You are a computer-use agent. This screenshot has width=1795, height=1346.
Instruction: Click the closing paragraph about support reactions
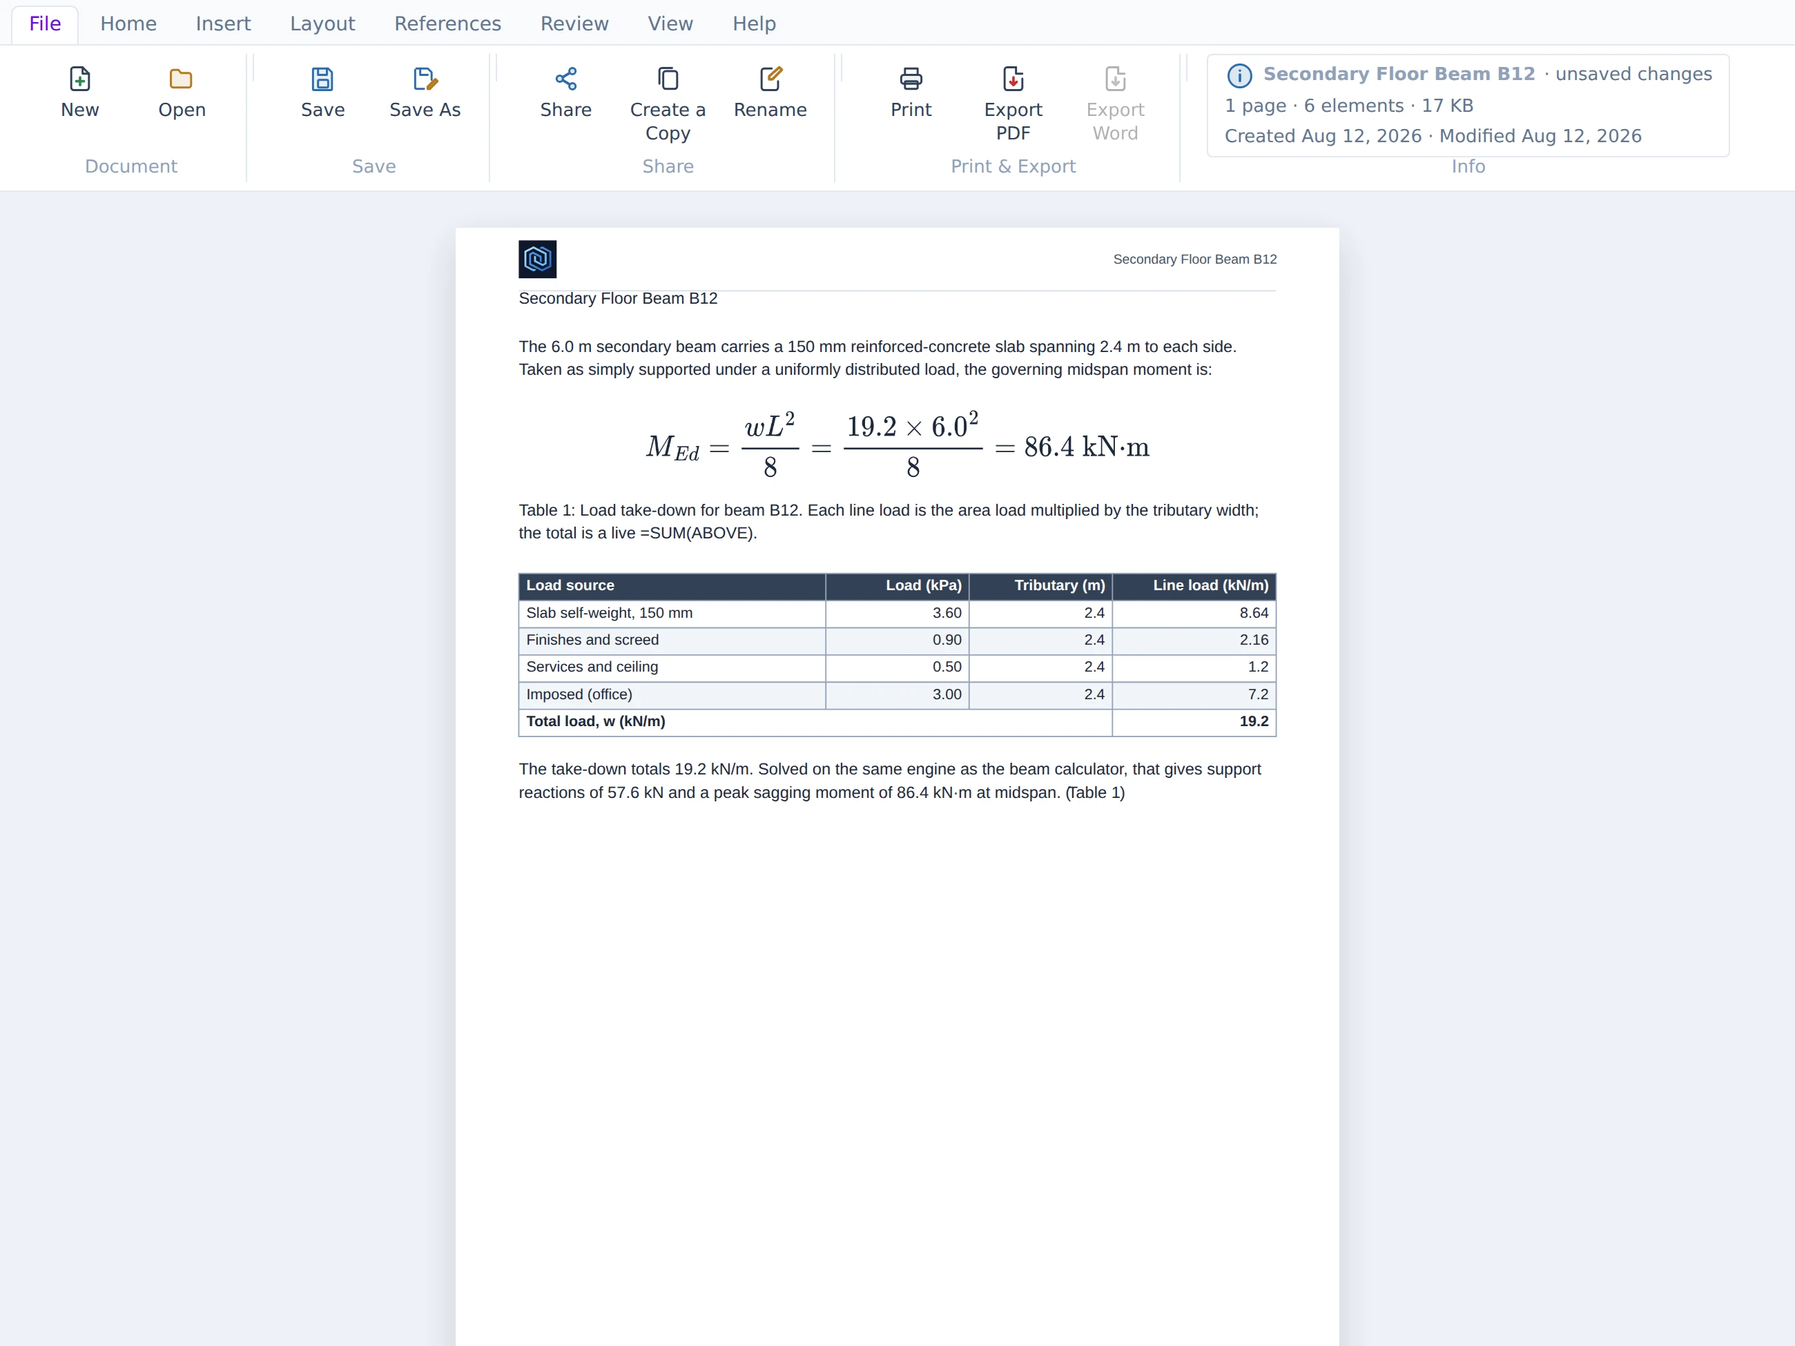(x=889, y=781)
